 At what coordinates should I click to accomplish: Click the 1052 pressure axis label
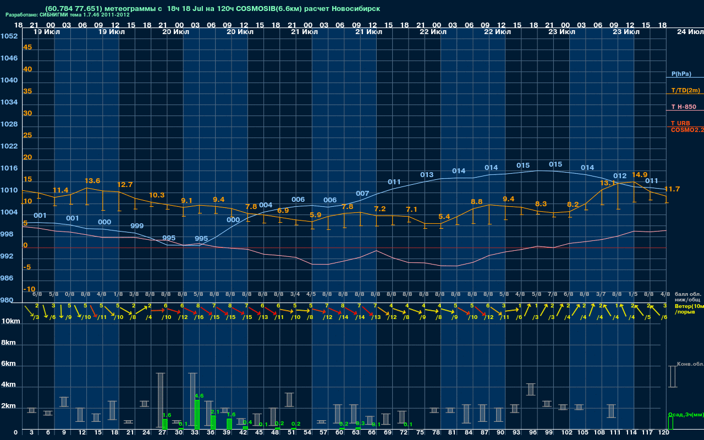point(9,36)
